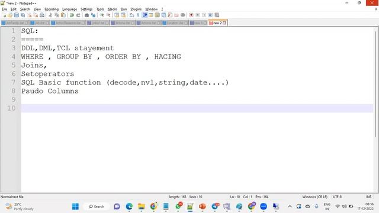Click the vertical scrollbar of the editor

tap(375, 85)
